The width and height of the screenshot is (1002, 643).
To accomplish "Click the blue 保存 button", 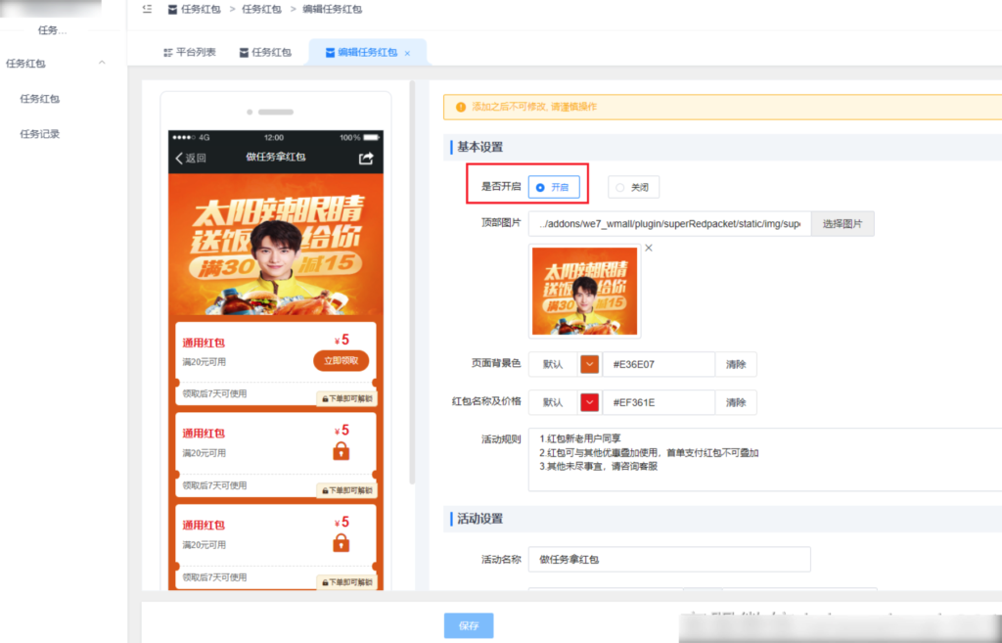I will pyautogui.click(x=469, y=625).
